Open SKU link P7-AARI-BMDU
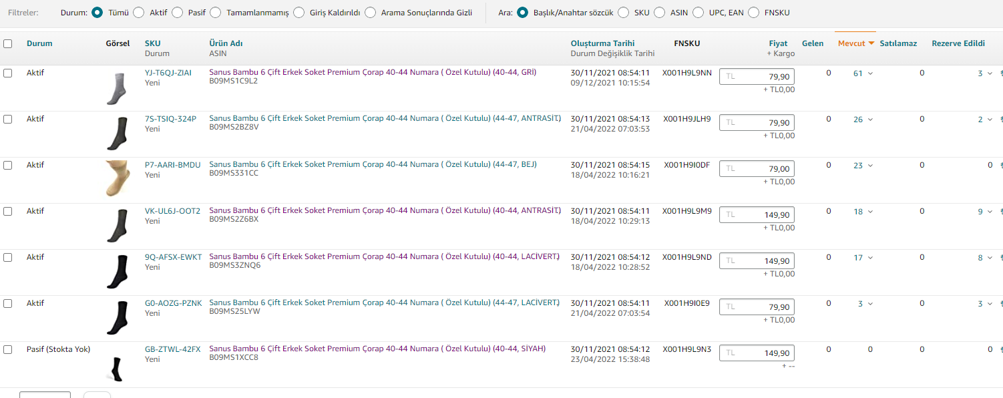Image resolution: width=1003 pixels, height=398 pixels. pyautogui.click(x=172, y=165)
